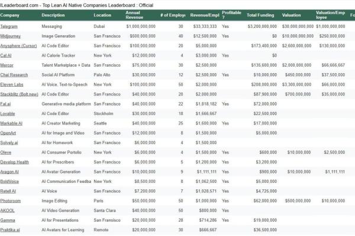
Task: Open the Fal.ai link
Action: click(5, 104)
